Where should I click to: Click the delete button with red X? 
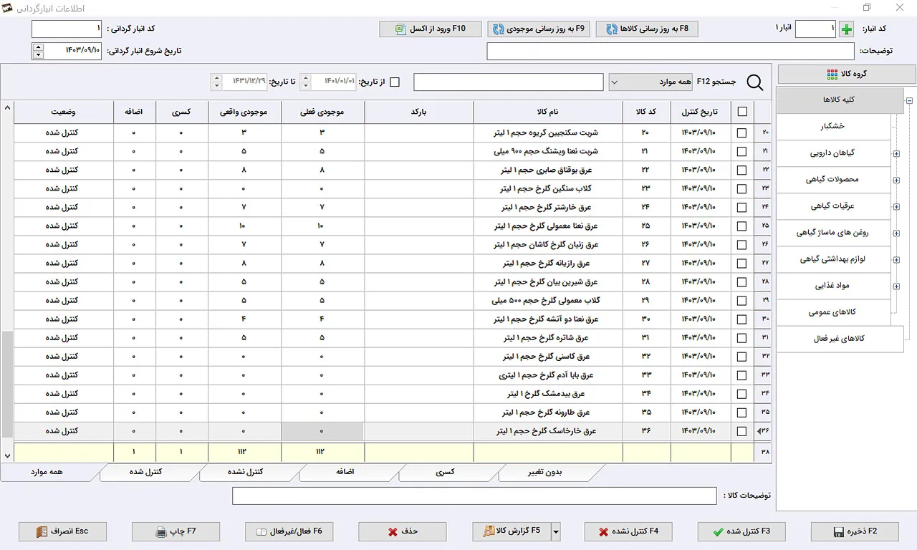(403, 531)
